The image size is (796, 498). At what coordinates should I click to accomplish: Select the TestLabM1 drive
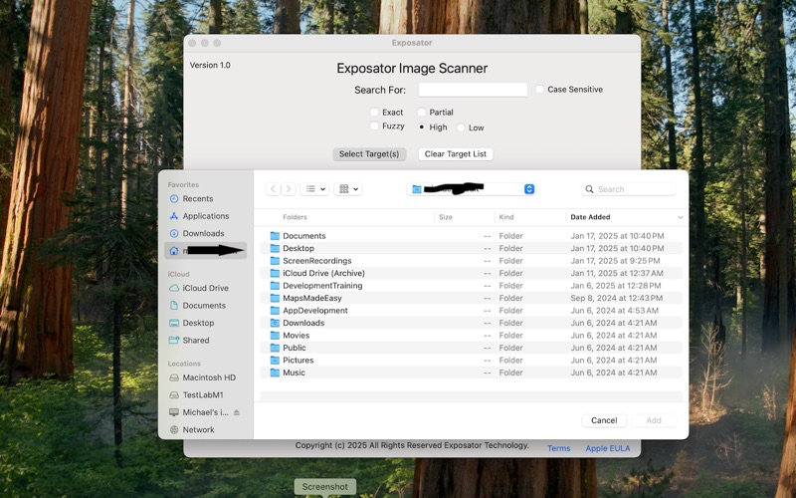(x=196, y=394)
